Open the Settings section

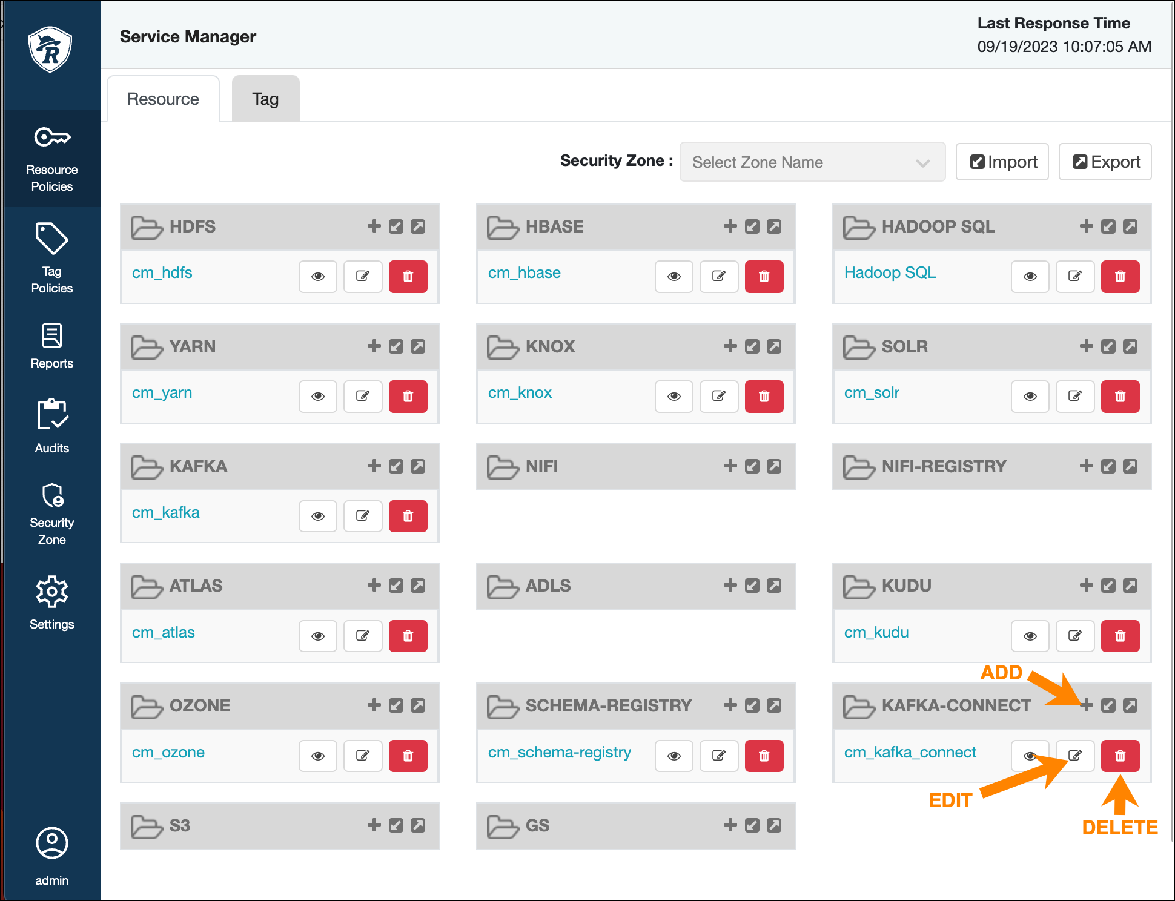(x=51, y=602)
